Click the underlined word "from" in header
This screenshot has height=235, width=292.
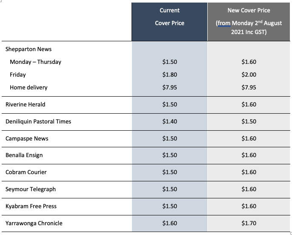pyautogui.click(x=224, y=23)
